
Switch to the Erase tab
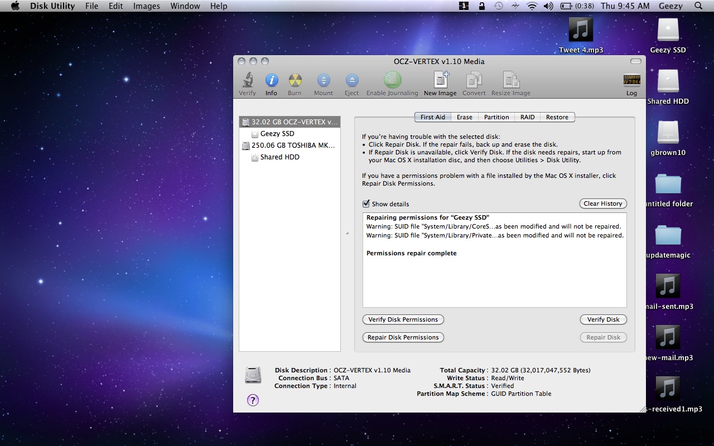tap(464, 117)
